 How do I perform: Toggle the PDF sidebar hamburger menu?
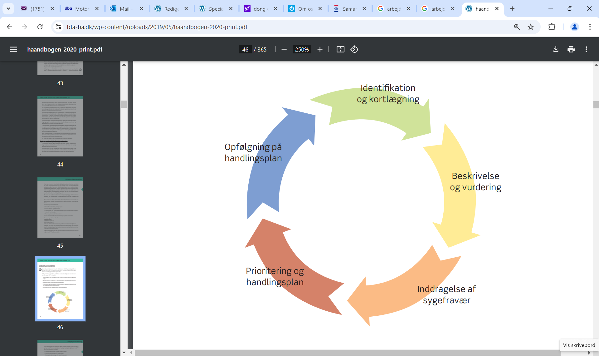(13, 49)
